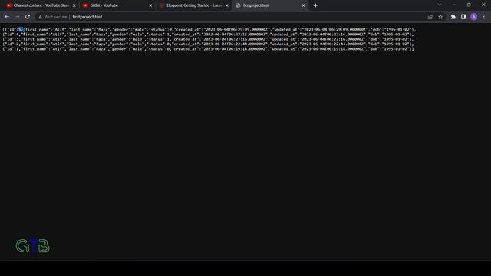
Task: Close the GitBit YouTube tab
Action: pos(150,5)
